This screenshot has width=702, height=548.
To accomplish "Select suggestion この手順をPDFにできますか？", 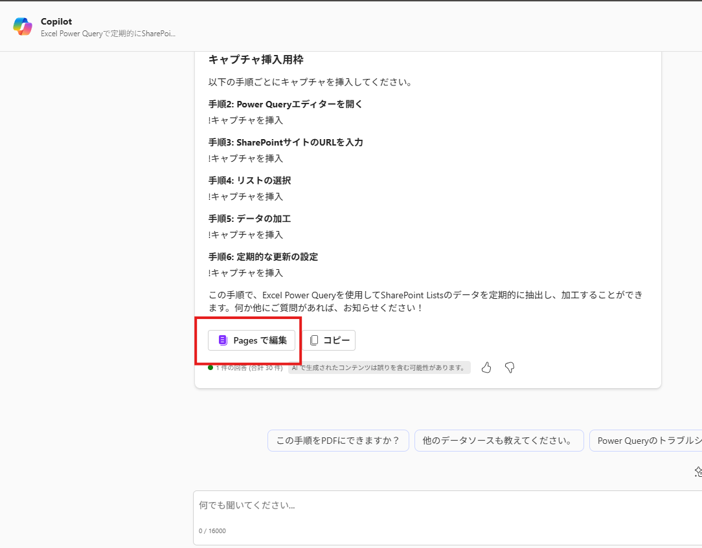I will (x=338, y=441).
